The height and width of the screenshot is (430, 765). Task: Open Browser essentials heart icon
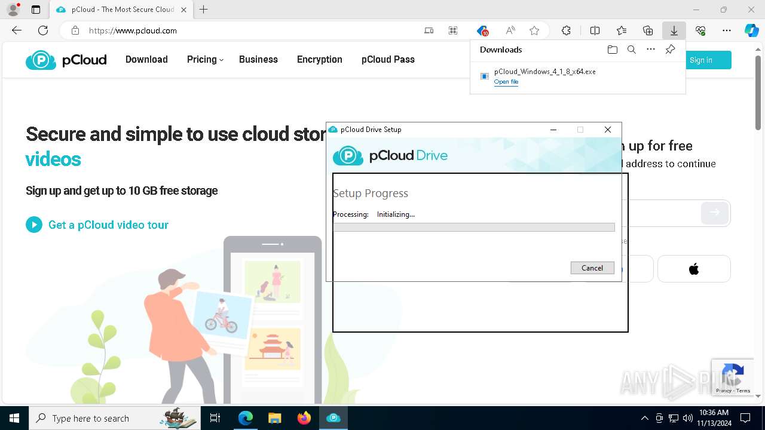[x=700, y=30]
